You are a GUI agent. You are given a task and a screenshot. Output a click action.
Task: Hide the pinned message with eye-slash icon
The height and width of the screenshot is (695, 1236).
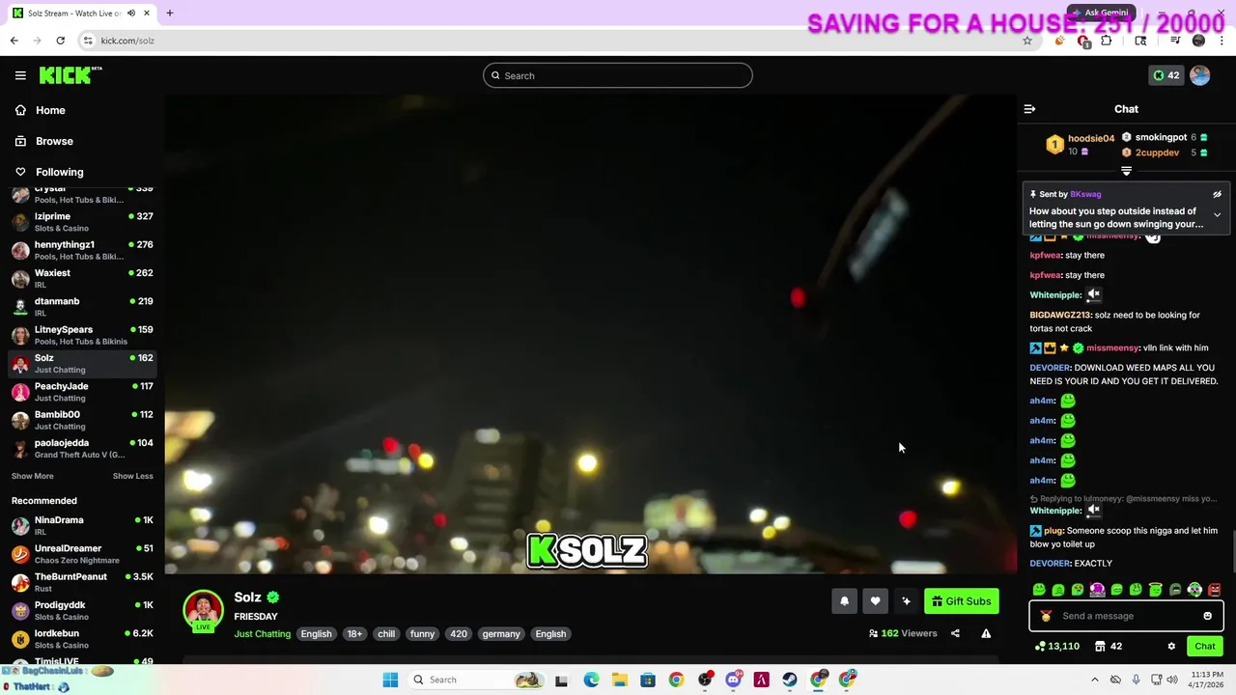pos(1217,194)
